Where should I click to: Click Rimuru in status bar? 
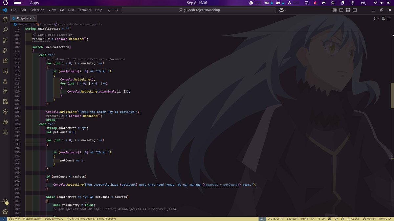pos(384,218)
